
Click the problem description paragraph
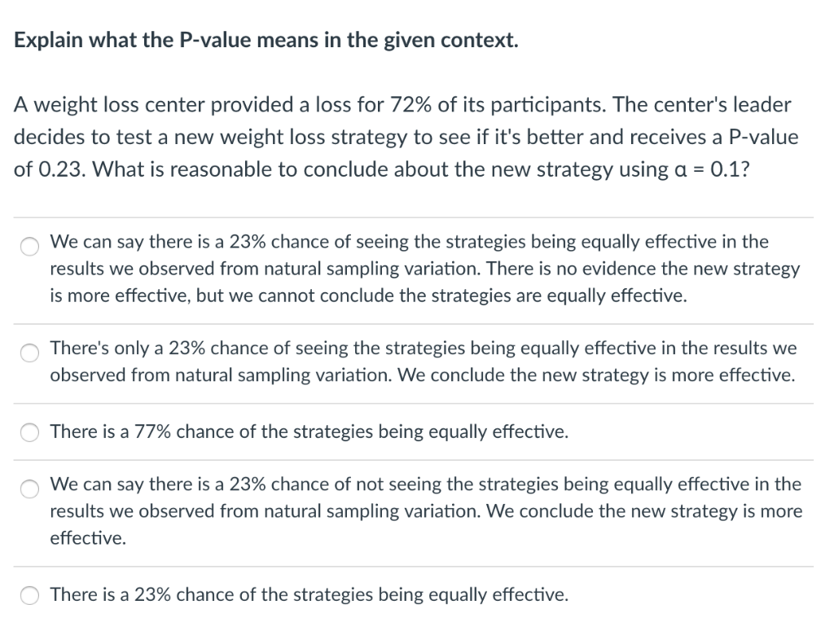(x=407, y=137)
